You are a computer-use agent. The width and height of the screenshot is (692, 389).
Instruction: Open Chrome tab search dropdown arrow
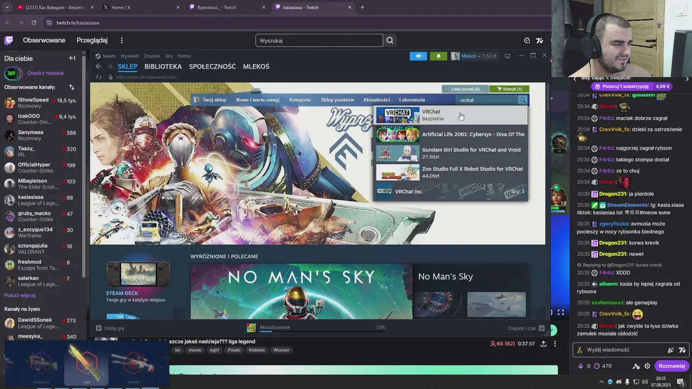tap(7, 7)
